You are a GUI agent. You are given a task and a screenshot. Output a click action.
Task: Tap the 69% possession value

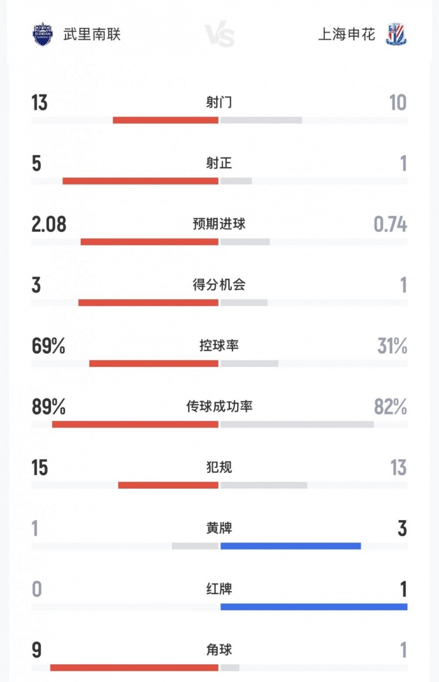coord(49,346)
